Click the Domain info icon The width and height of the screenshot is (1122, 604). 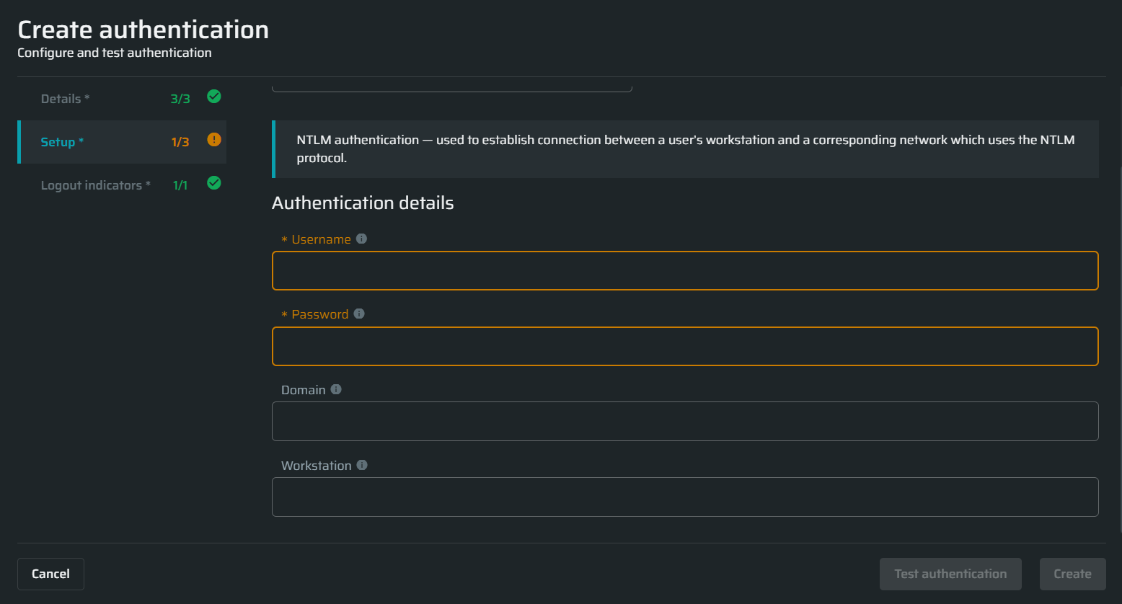[336, 389]
